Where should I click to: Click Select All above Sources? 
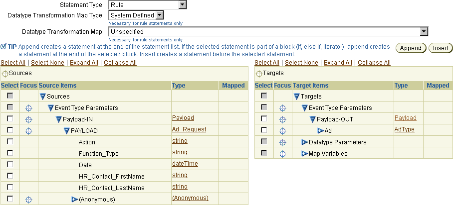[x=13, y=63]
